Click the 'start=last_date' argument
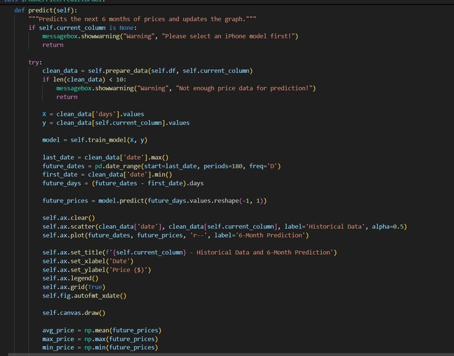Image resolution: width=454 pixels, height=356 pixels. pyautogui.click(x=172, y=166)
